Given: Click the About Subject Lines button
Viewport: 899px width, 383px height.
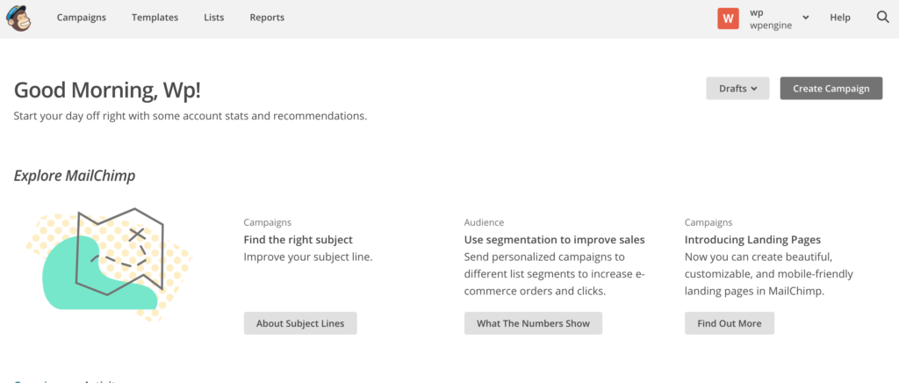Looking at the screenshot, I should pos(300,323).
